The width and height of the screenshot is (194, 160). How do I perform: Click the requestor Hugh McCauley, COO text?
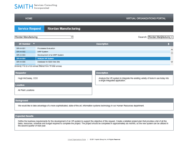pyautogui.click(x=28, y=78)
